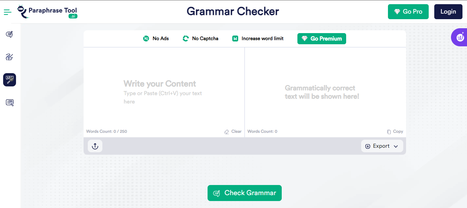
Task: Open the paper-and-pen tool in the sidebar
Action: (x=9, y=34)
